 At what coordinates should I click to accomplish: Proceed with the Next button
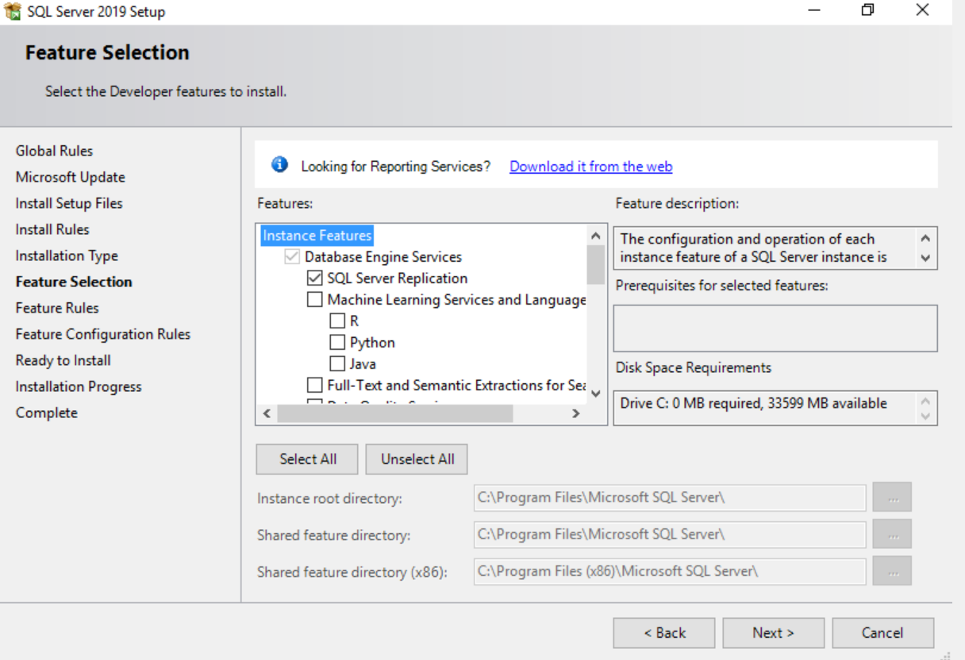[x=773, y=633]
